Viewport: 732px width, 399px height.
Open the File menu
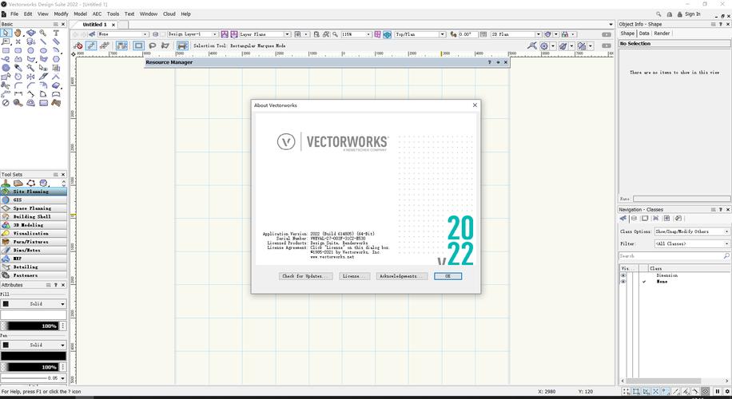click(14, 14)
